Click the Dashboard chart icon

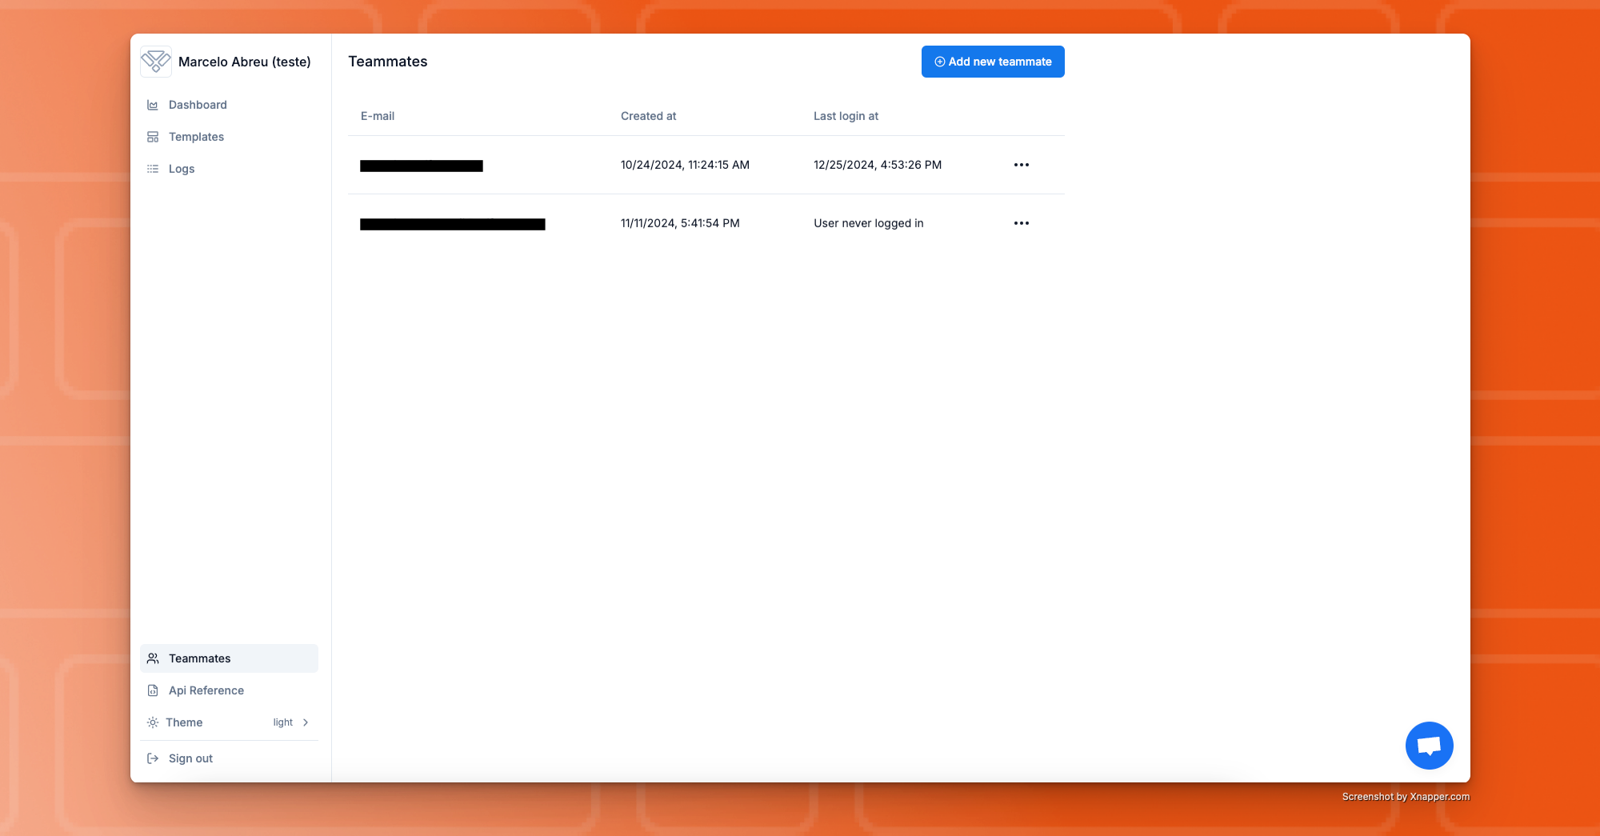point(153,105)
